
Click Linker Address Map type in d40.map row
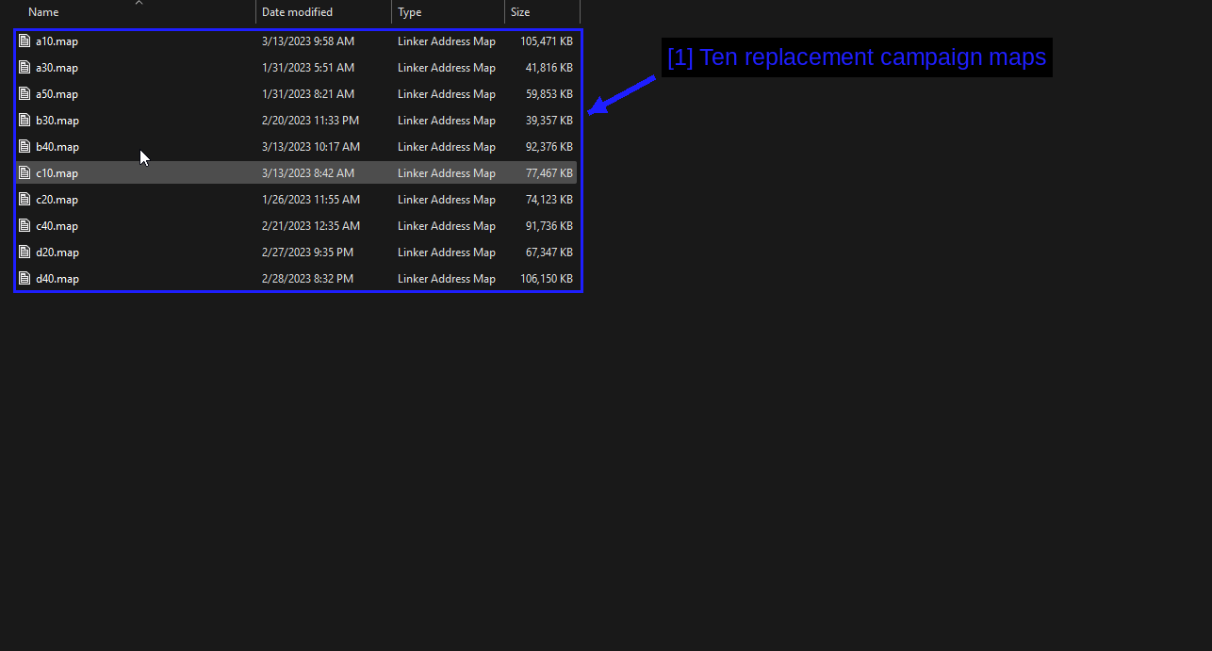[x=447, y=279]
